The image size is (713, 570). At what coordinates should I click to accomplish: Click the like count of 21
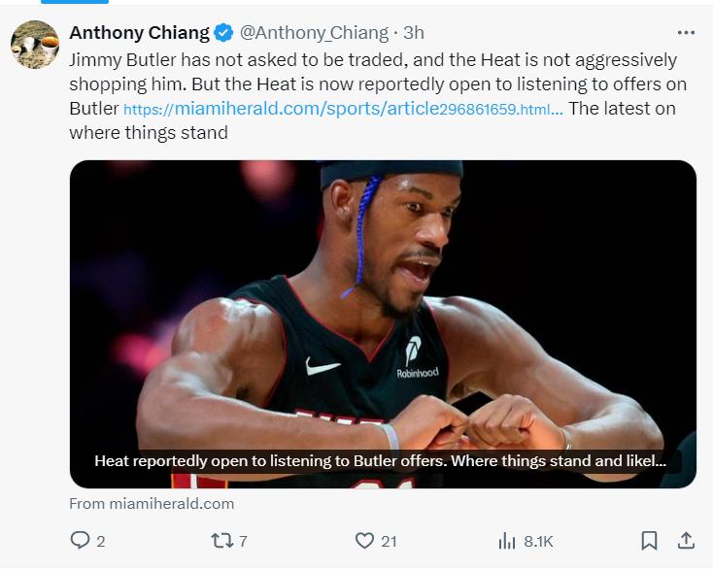coord(389,542)
